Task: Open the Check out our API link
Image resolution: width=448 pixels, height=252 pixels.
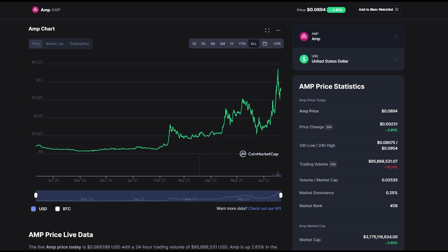Action: click(x=265, y=209)
